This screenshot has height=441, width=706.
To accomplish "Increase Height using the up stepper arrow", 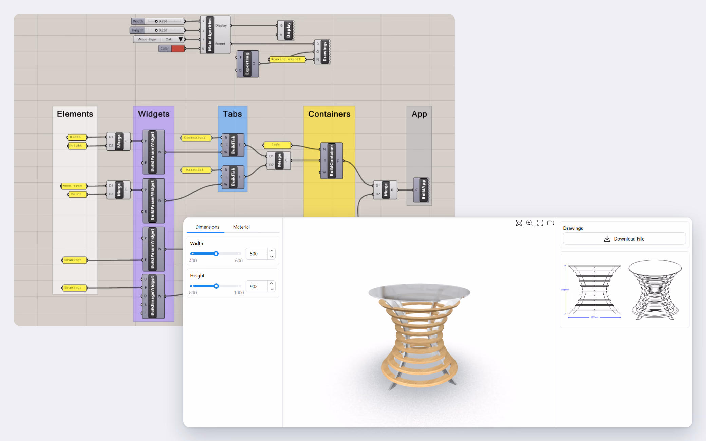I will coord(272,283).
